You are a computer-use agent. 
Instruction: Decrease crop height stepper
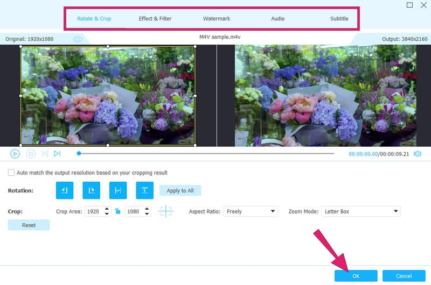[x=147, y=213]
